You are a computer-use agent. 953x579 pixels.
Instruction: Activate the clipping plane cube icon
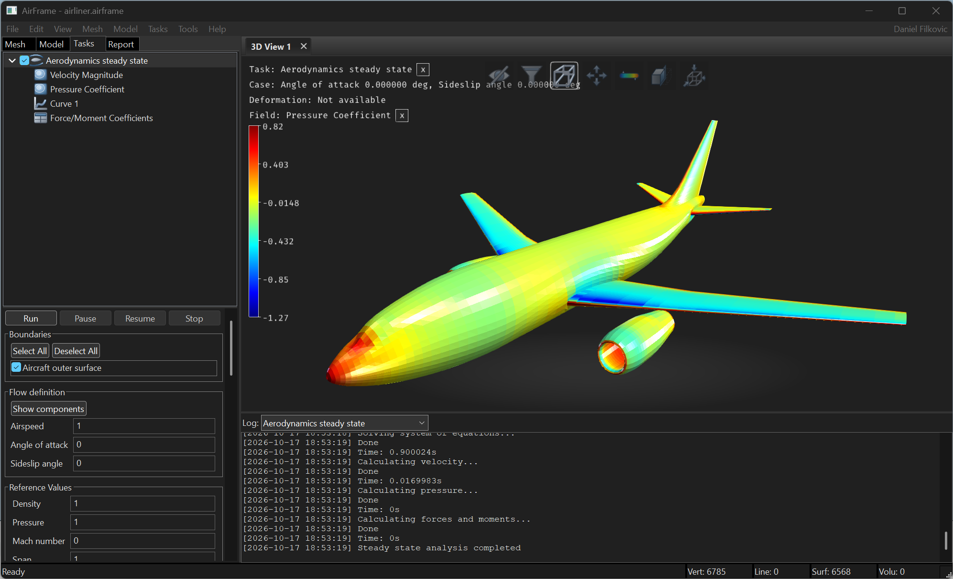662,76
